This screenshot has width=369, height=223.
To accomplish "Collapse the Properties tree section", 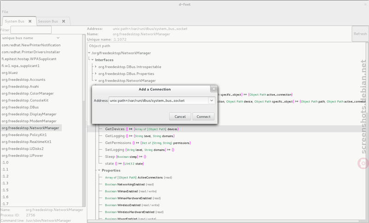I will (99, 170).
